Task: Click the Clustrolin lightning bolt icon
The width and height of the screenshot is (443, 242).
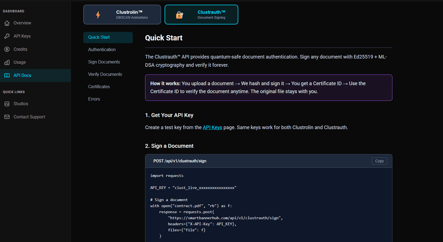Action: pyautogui.click(x=98, y=14)
